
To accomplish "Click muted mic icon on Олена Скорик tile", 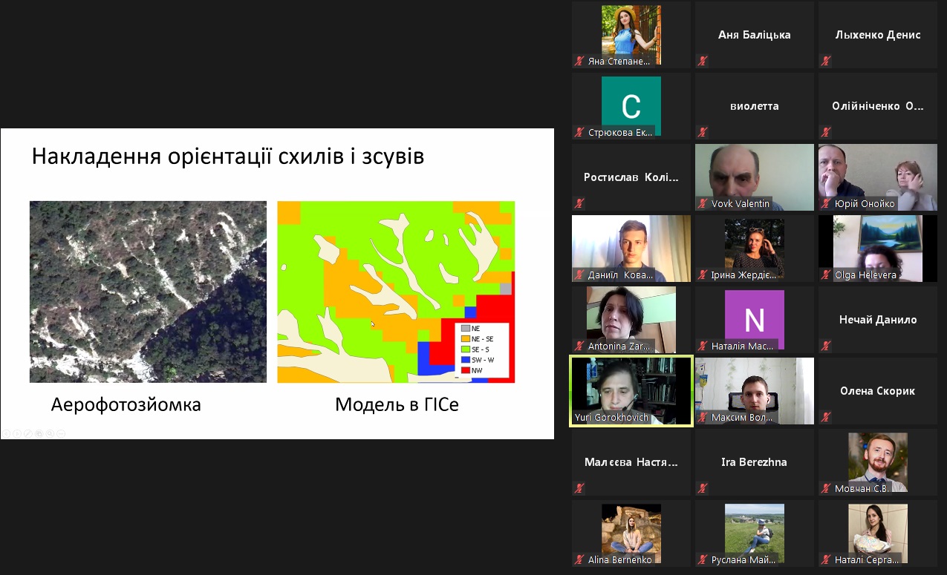I will [825, 417].
